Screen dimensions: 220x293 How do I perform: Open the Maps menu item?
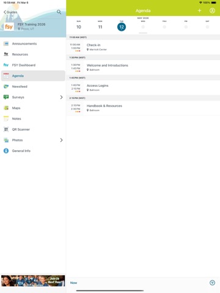(x=33, y=108)
